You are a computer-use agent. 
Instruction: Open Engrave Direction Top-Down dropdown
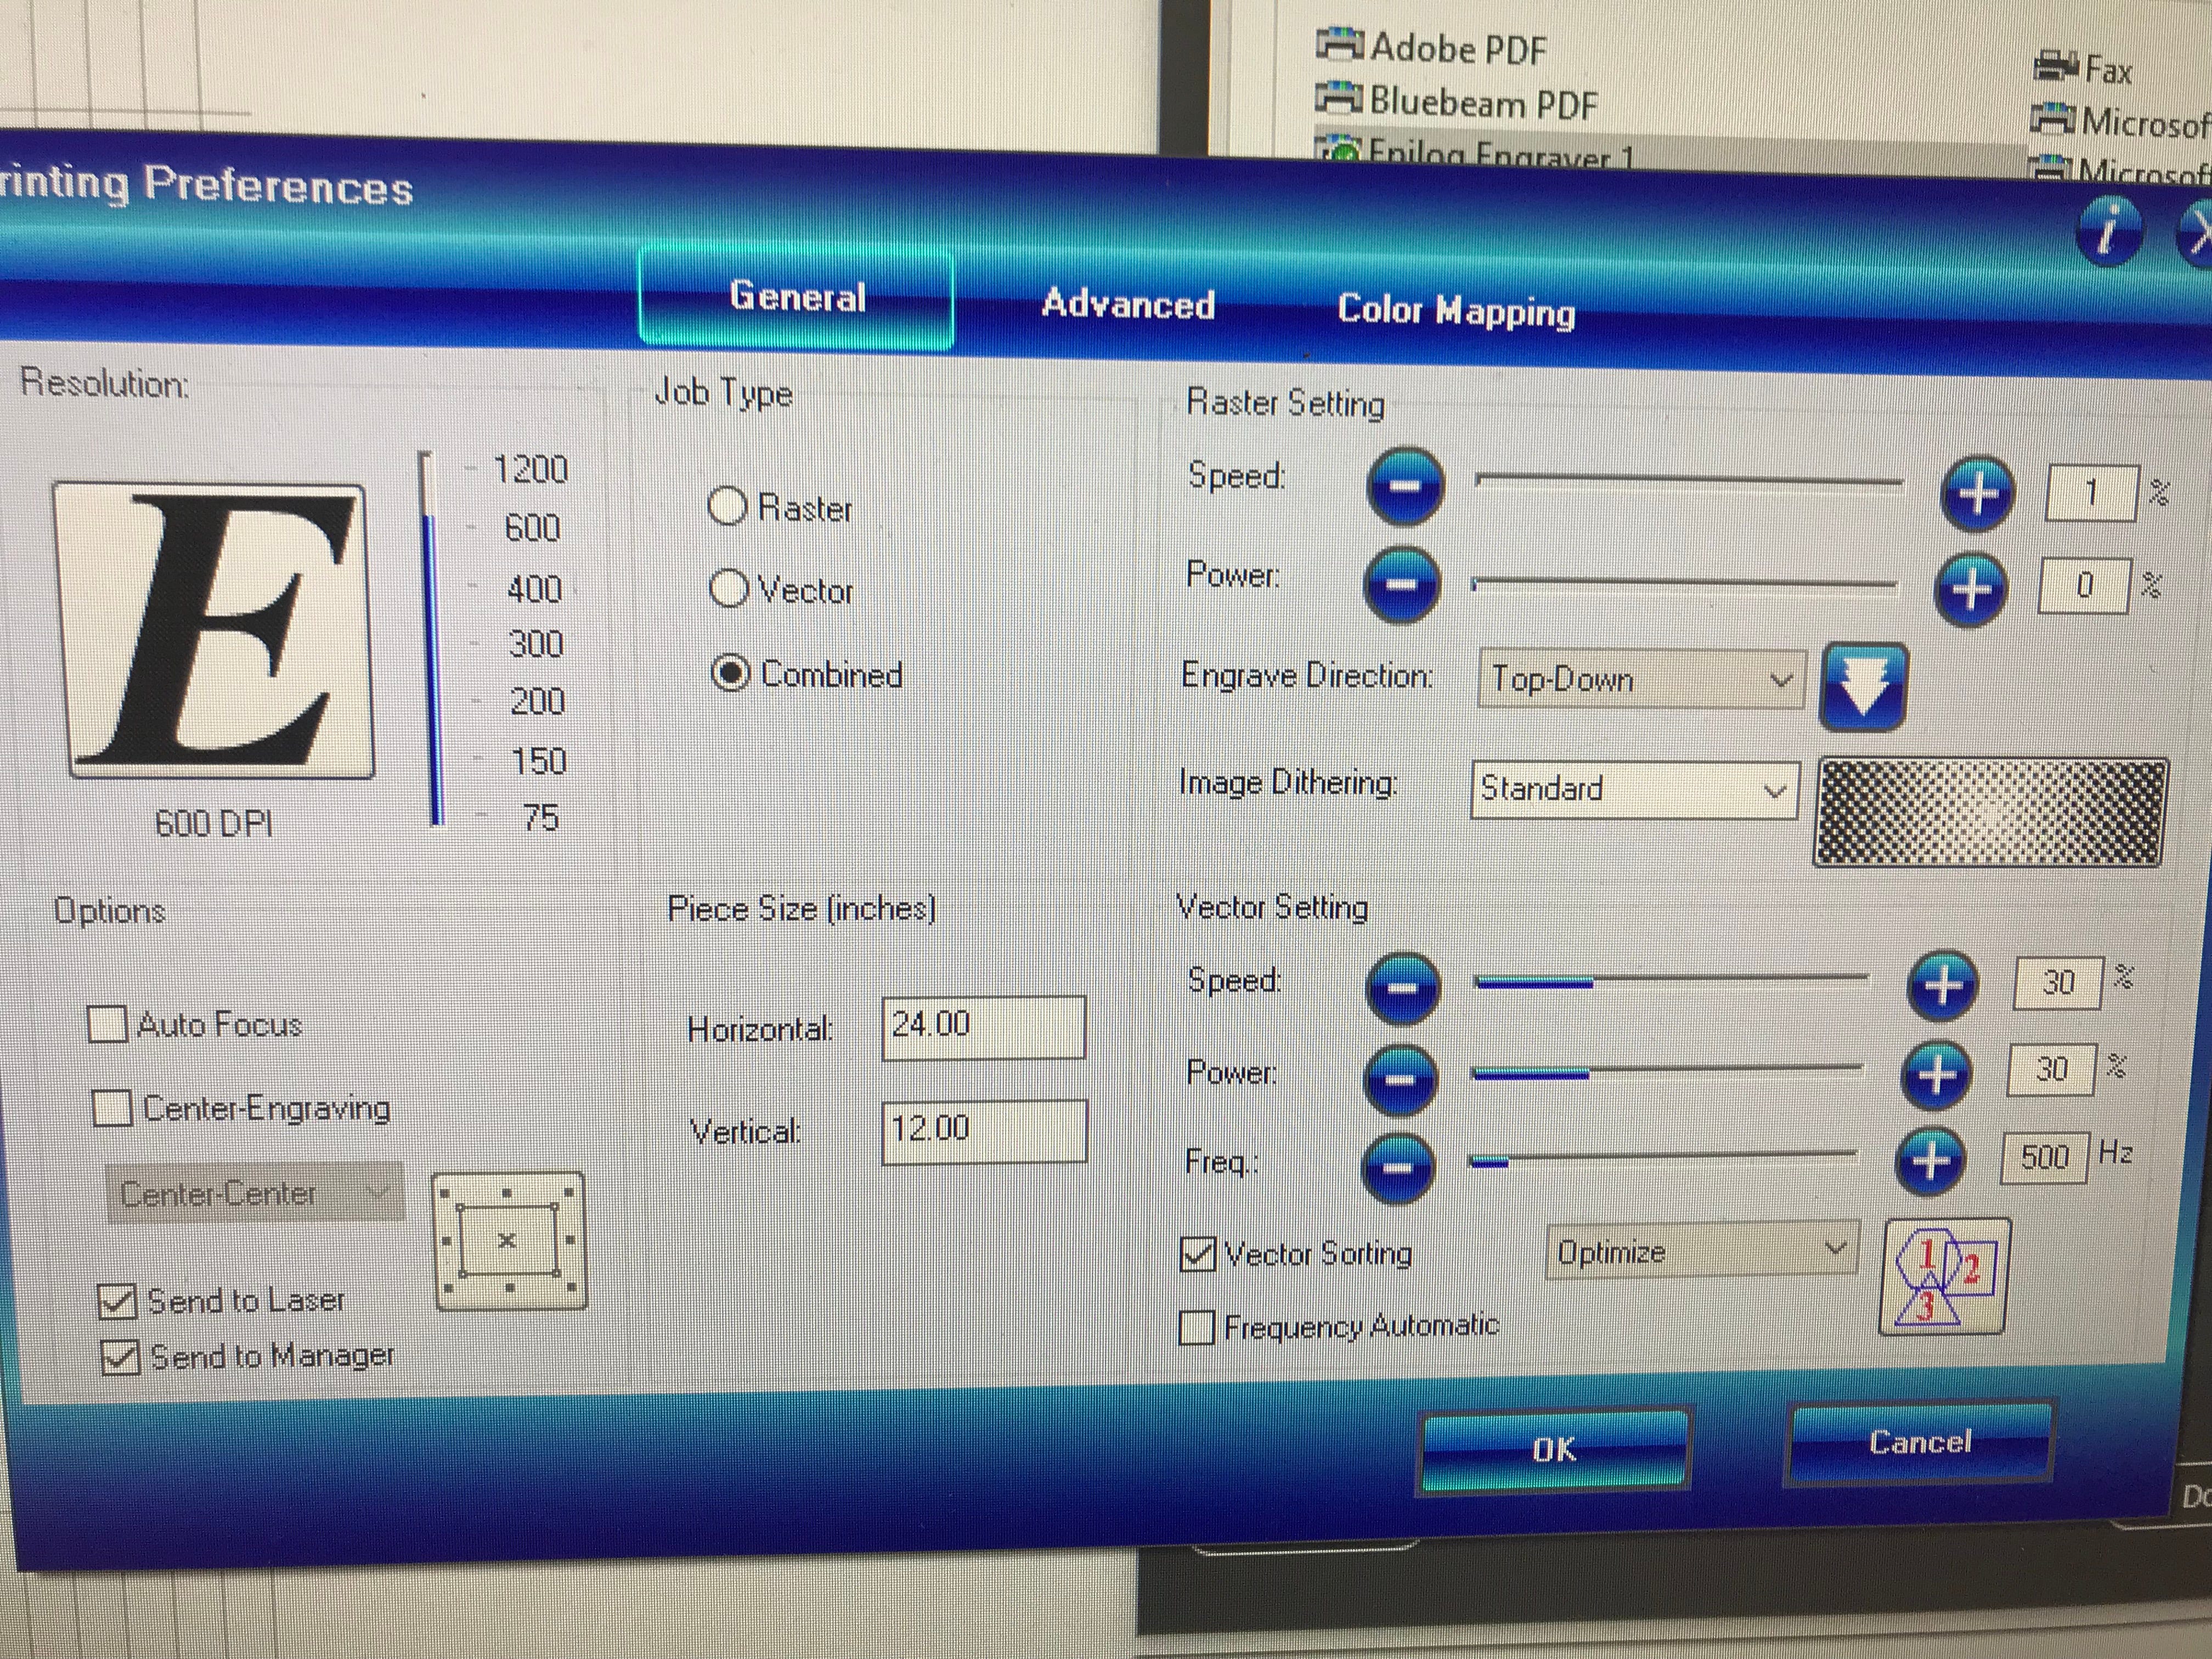1641,679
